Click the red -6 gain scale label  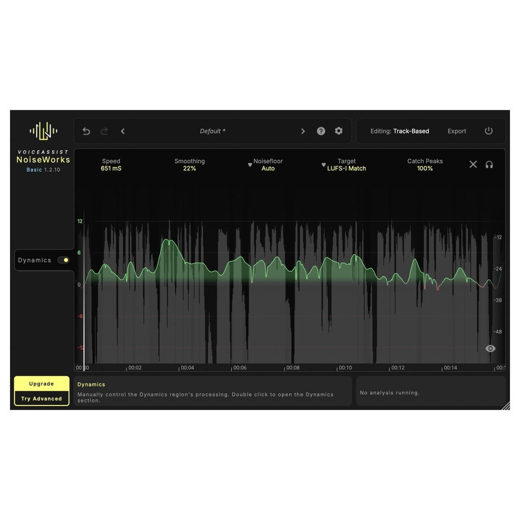[x=80, y=316]
